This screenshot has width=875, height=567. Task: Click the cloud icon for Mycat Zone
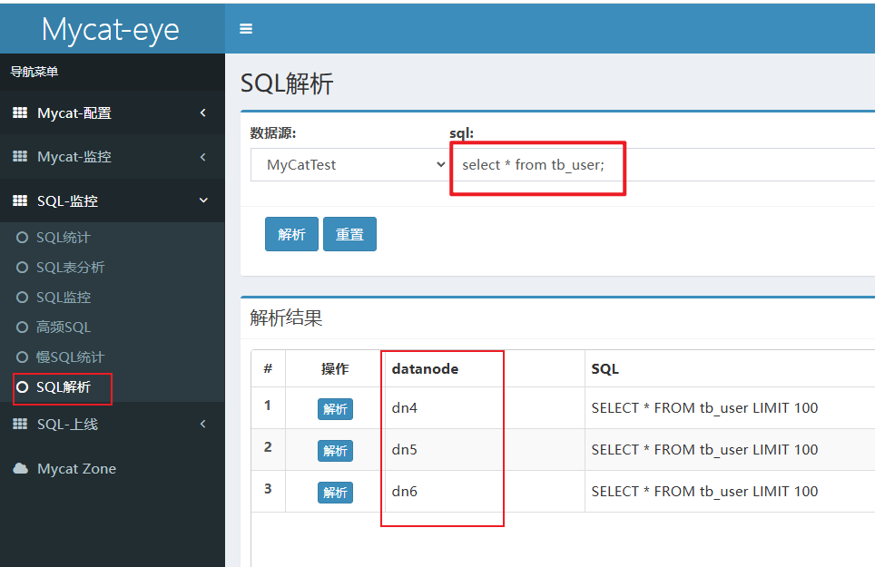coord(20,469)
